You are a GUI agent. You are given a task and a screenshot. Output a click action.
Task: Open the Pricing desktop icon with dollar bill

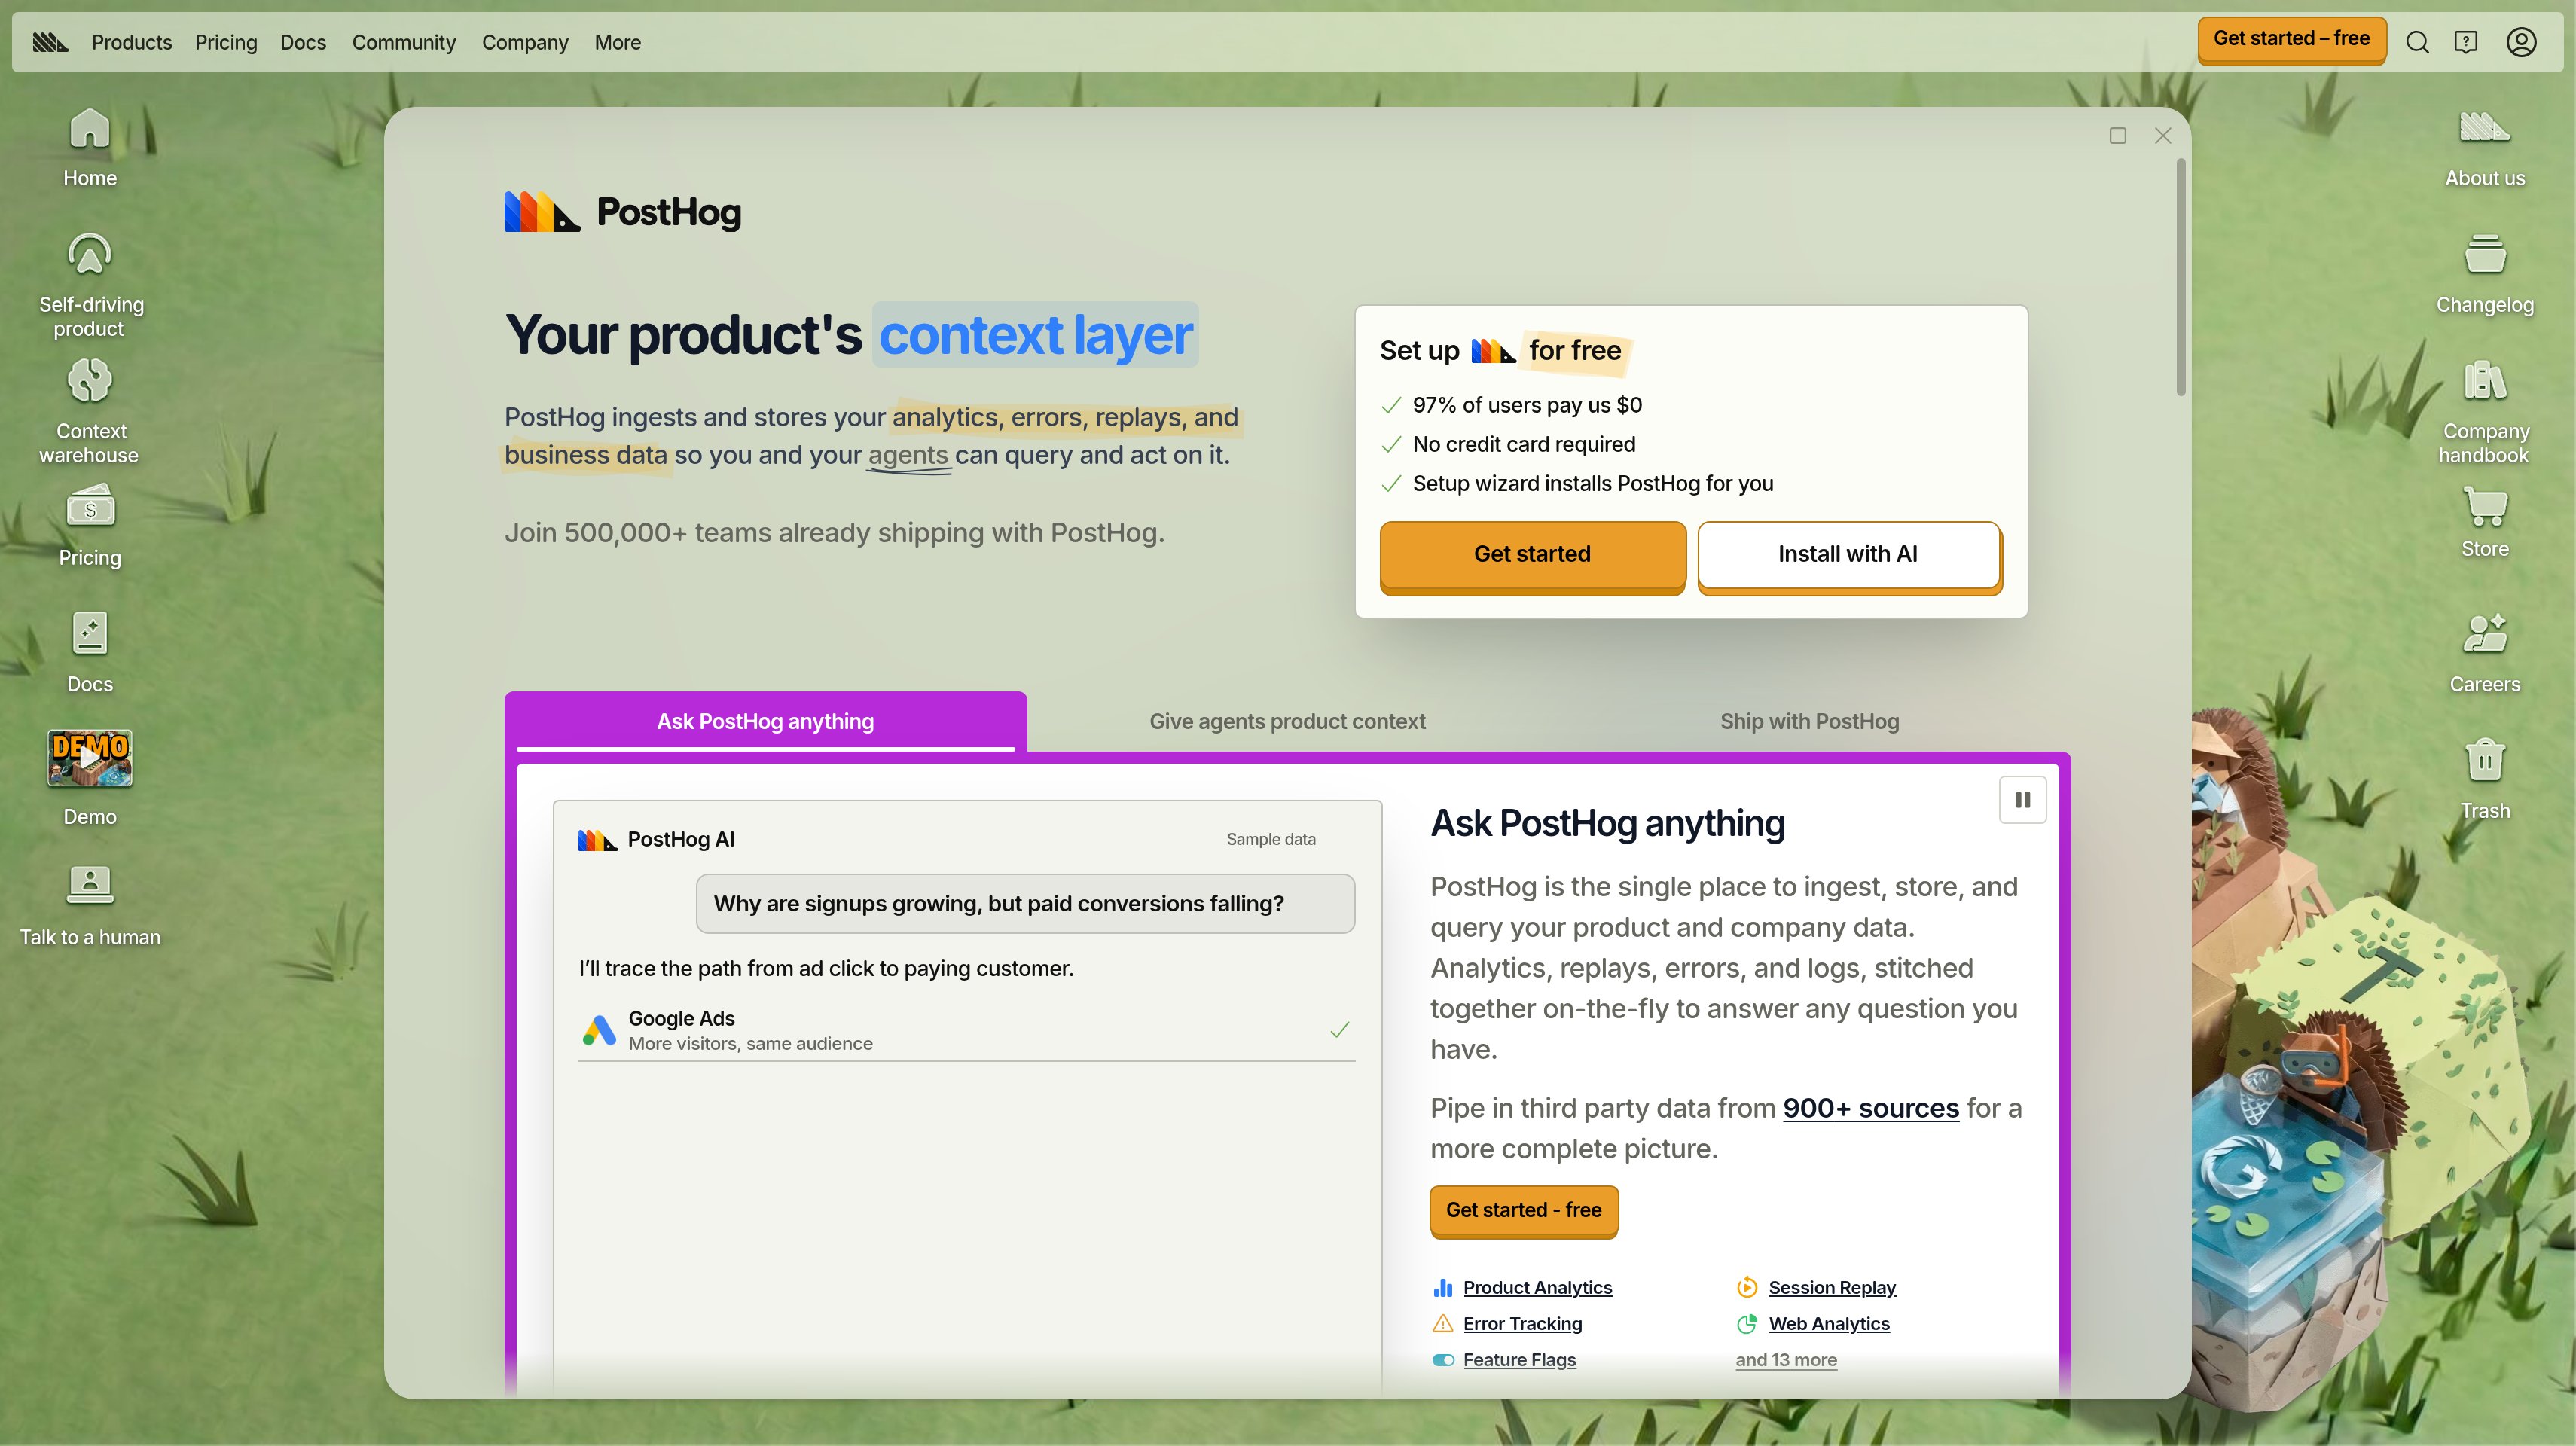pyautogui.click(x=90, y=527)
